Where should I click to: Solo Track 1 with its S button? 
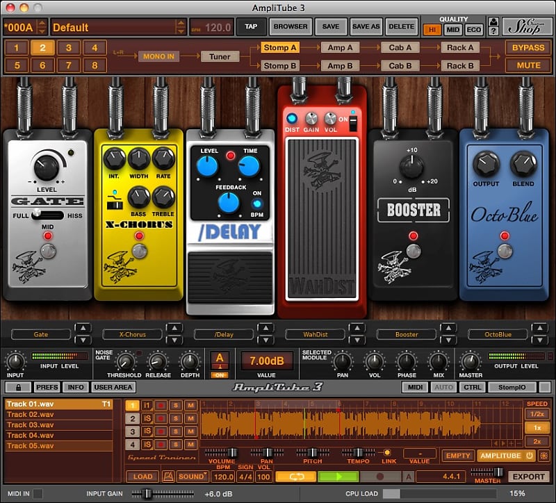tap(174, 404)
